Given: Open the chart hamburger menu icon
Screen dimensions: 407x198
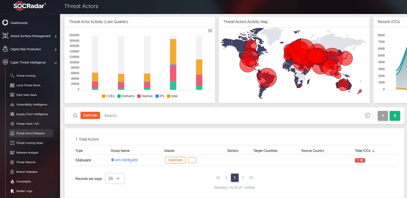Looking at the screenshot, I should coord(210,31).
